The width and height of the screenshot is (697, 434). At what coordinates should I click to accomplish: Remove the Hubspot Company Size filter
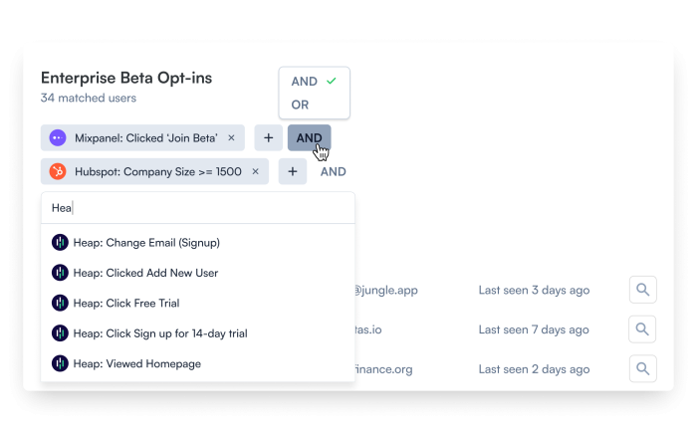point(255,171)
